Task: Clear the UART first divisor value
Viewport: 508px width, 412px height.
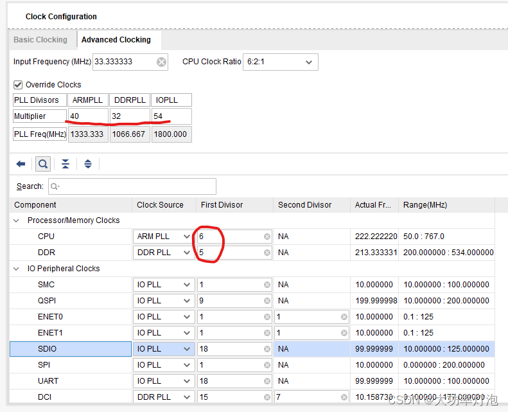Action: tap(267, 381)
